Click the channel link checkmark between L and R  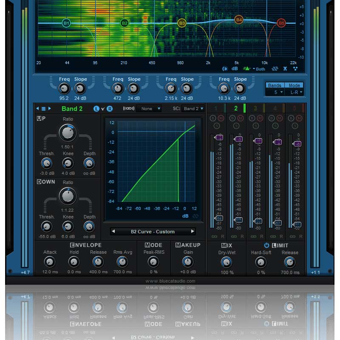103,109
